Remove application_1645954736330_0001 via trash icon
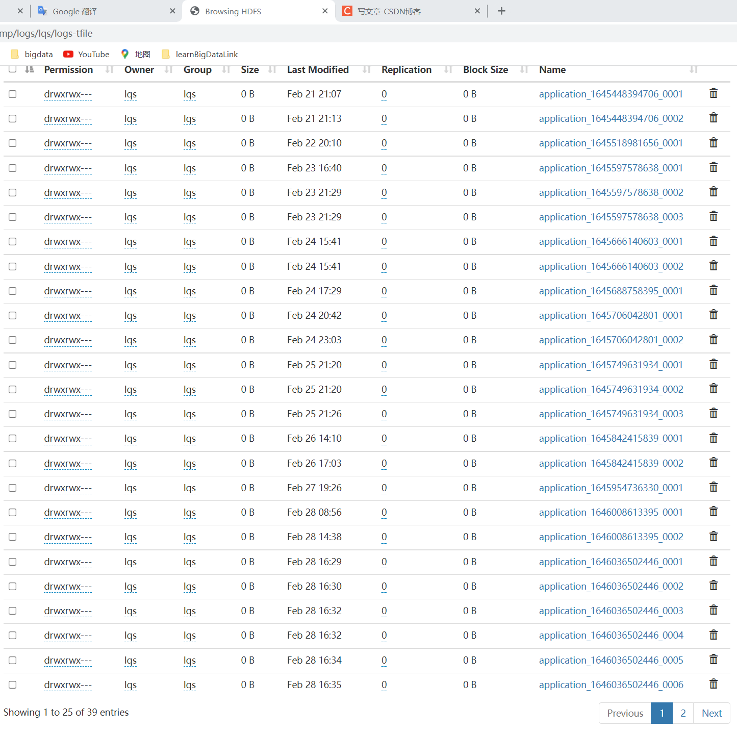 [714, 487]
